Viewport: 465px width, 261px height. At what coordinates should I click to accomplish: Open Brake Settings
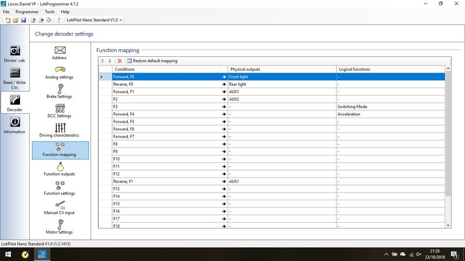click(x=60, y=92)
